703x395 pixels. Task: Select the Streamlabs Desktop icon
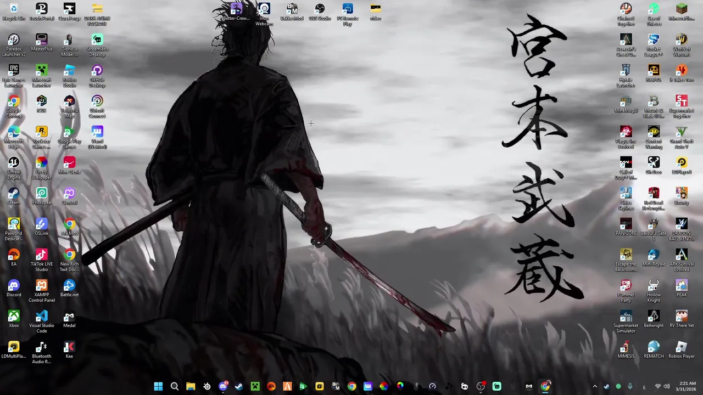pos(97,45)
